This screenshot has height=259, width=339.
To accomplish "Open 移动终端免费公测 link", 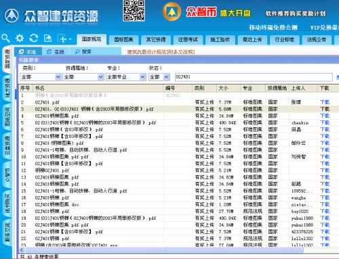I will coord(273,28).
